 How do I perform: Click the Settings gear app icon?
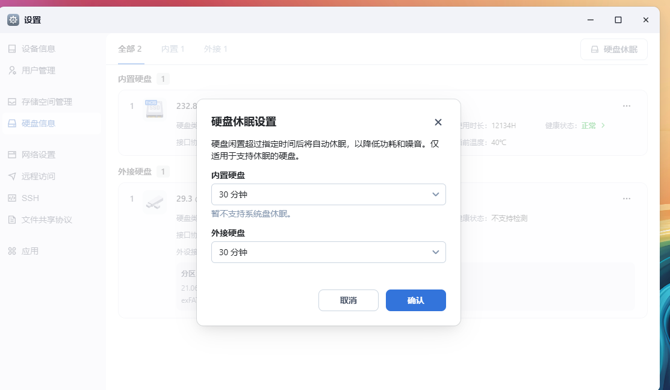[x=13, y=20]
